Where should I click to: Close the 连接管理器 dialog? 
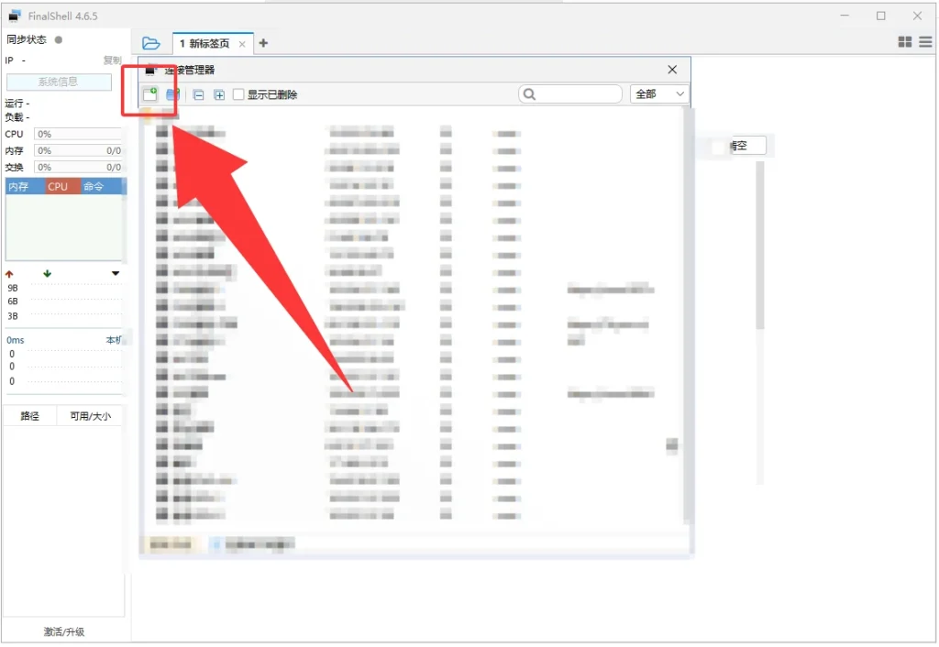672,70
